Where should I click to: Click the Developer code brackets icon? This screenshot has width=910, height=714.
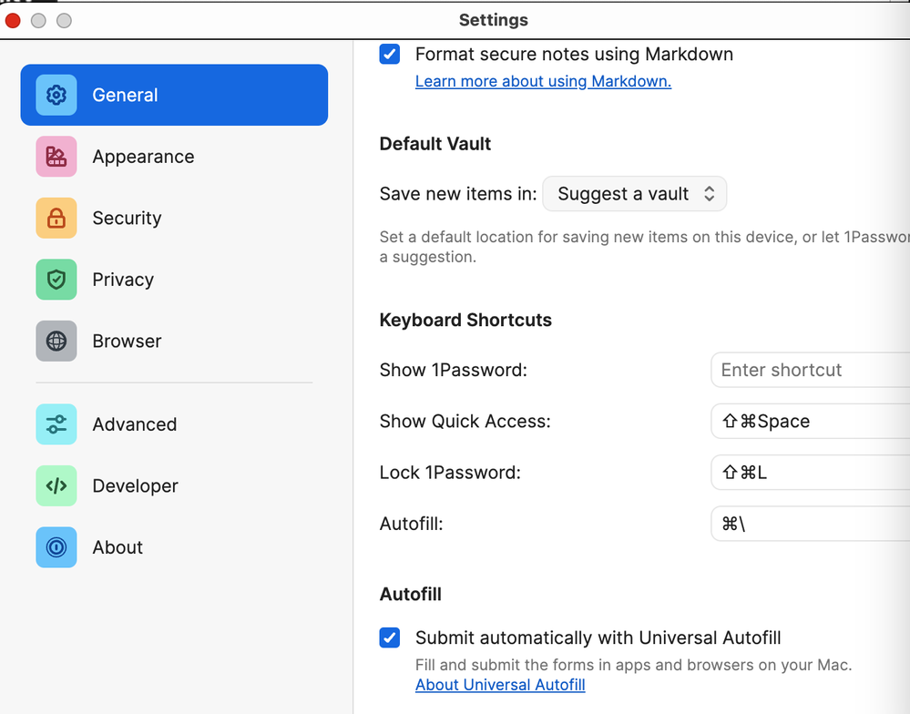(x=56, y=486)
